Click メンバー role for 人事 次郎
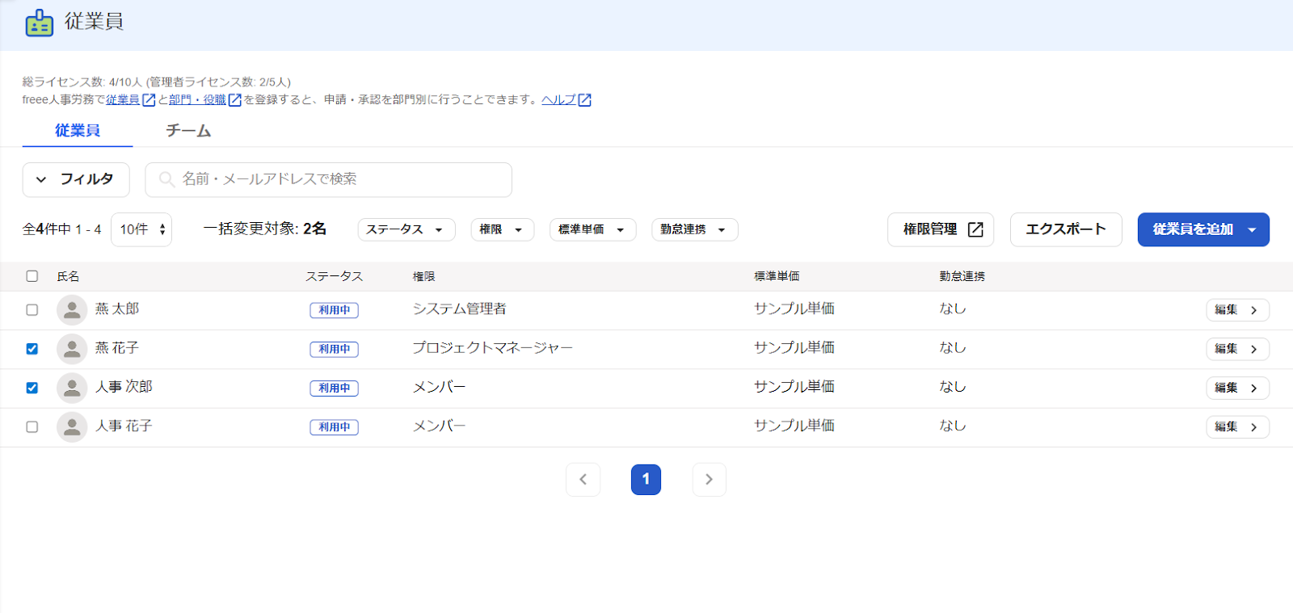Image resolution: width=1293 pixels, height=613 pixels. coord(439,387)
